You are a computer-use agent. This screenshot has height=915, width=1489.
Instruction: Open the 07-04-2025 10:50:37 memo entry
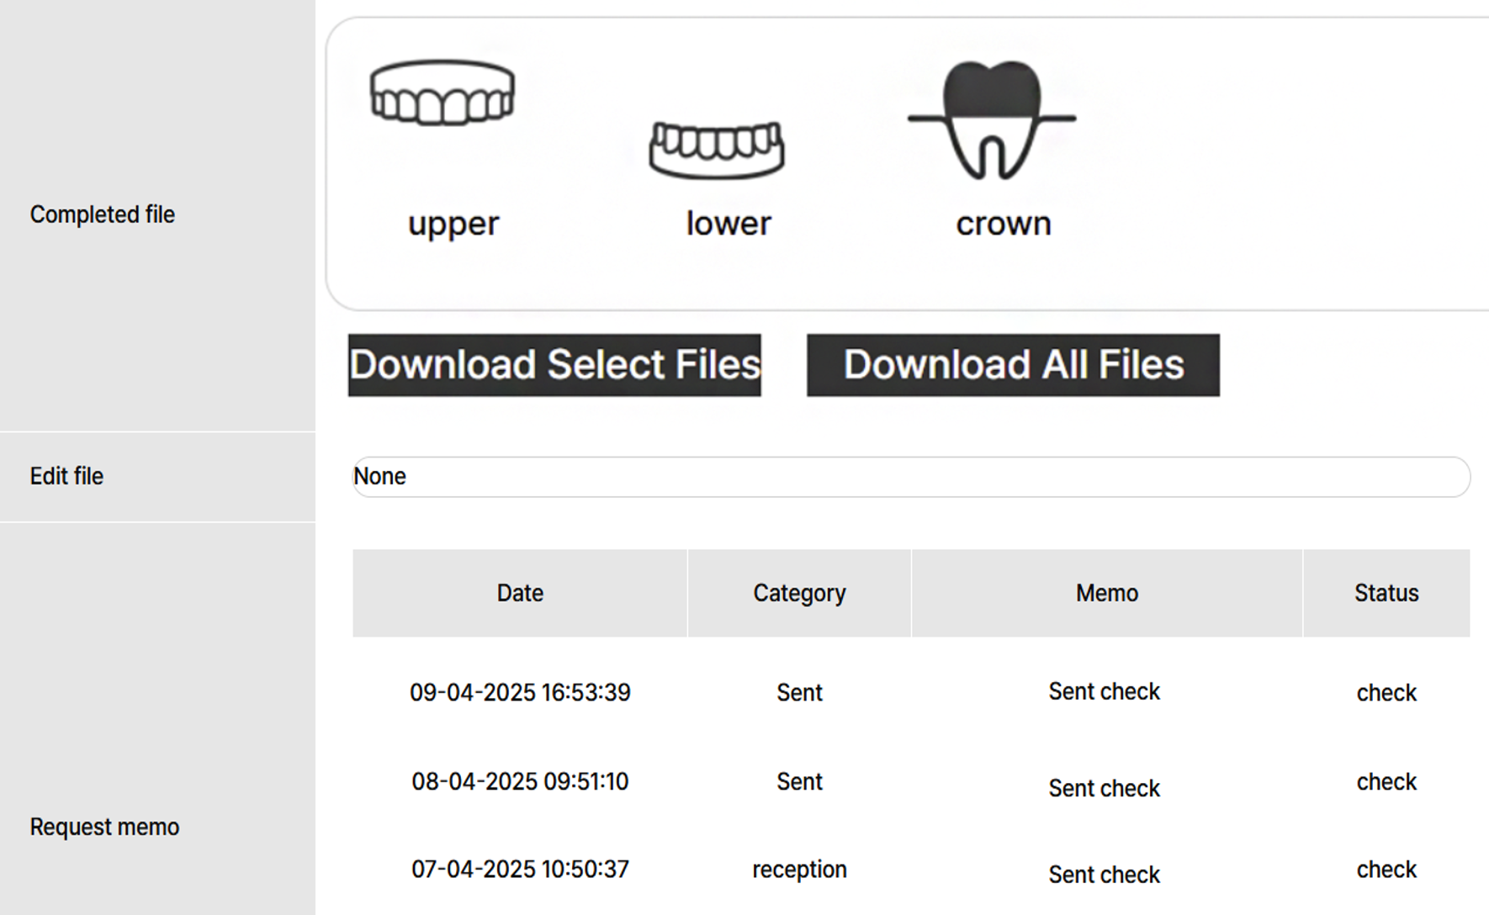click(x=520, y=869)
